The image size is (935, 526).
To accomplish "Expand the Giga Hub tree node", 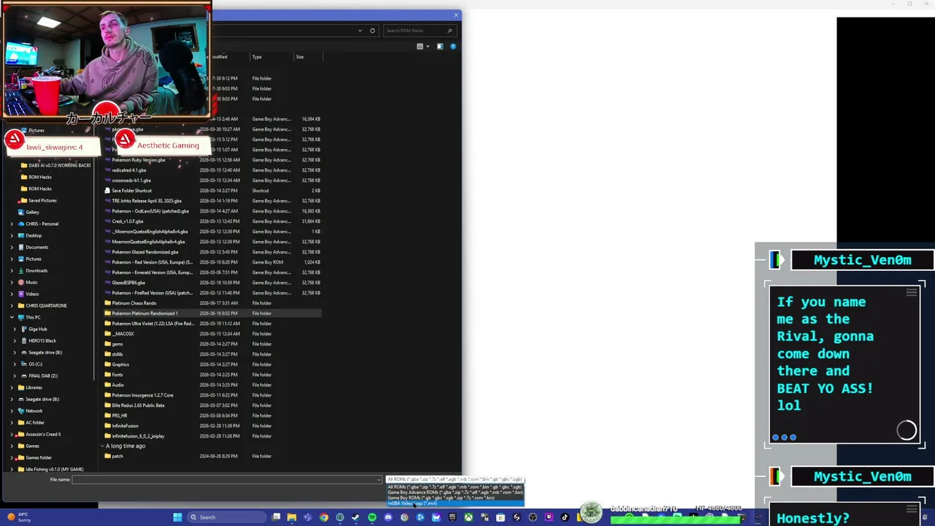I will pyautogui.click(x=15, y=329).
